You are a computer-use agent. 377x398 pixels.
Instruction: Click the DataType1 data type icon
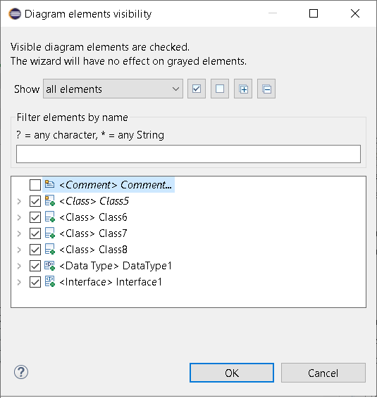pos(49,266)
